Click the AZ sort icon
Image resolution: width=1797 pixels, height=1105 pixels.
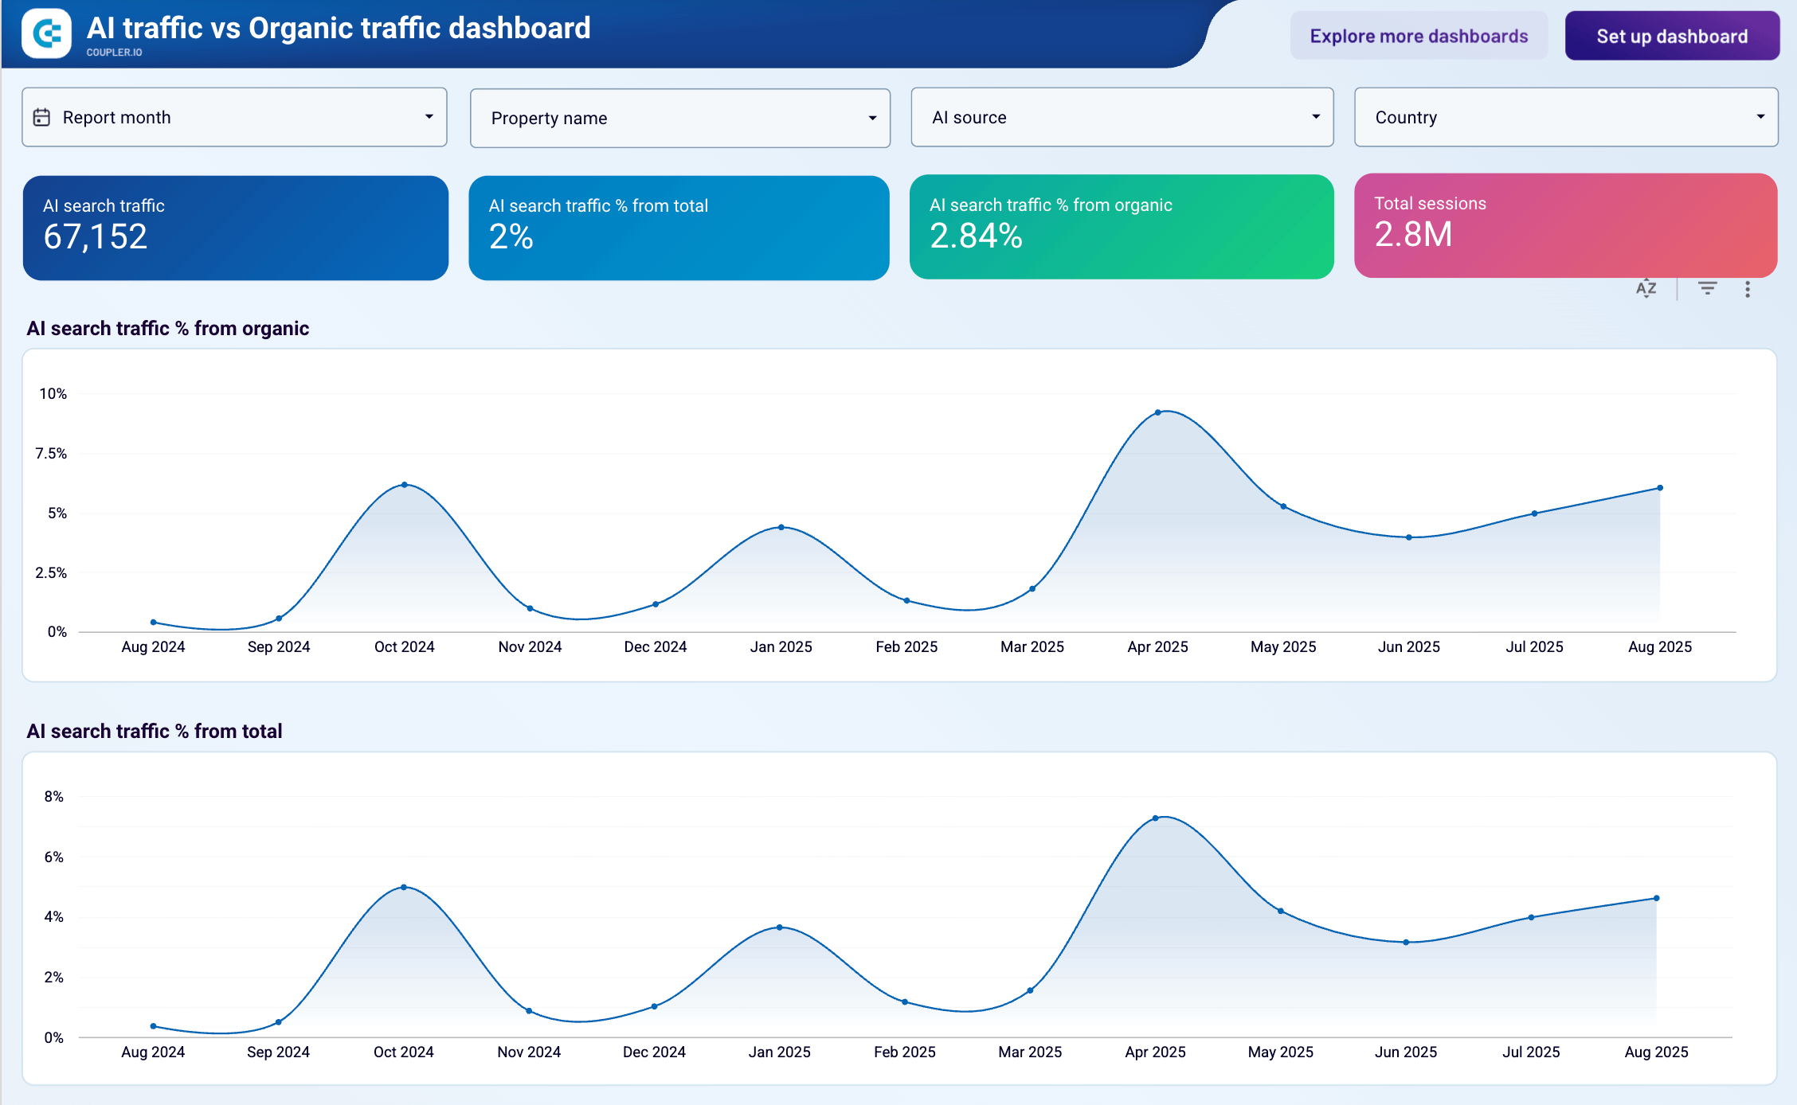click(1646, 288)
